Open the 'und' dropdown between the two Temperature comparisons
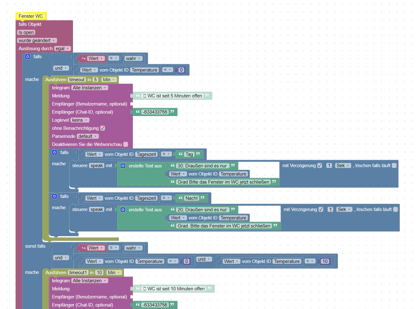This screenshot has width=417, height=309. pos(204,259)
